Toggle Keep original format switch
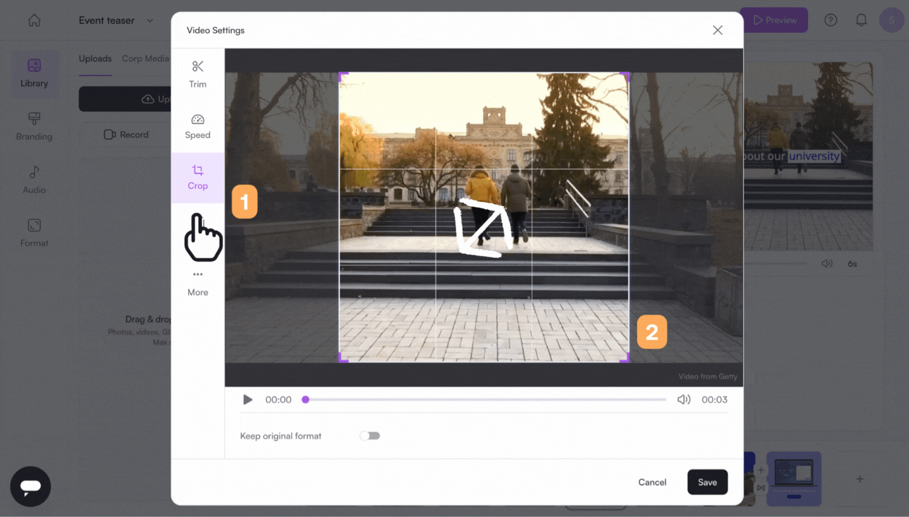 tap(370, 436)
